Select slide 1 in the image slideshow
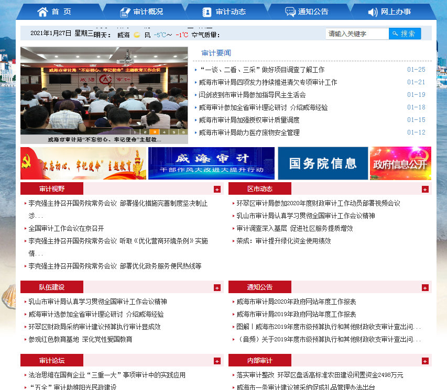Image resolution: width=447 pixels, height=390 pixels. tap(136, 132)
